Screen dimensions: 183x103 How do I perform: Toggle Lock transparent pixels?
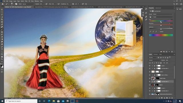pos(152,63)
